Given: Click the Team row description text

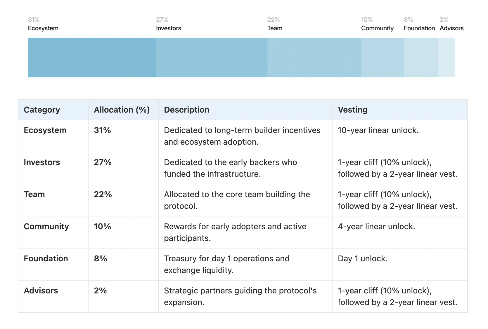Looking at the screenshot, I should (237, 200).
